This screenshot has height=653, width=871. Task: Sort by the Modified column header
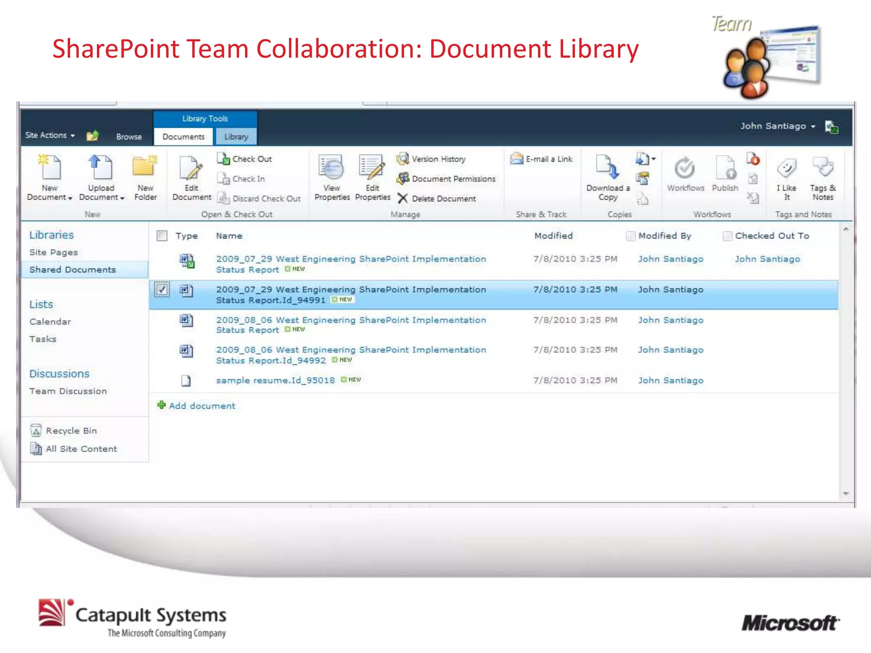click(553, 236)
